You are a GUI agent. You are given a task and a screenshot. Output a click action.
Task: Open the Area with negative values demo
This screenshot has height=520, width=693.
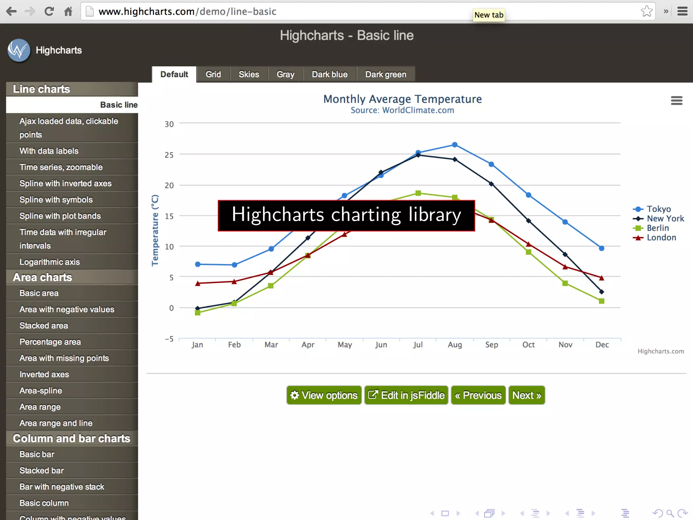click(x=72, y=309)
